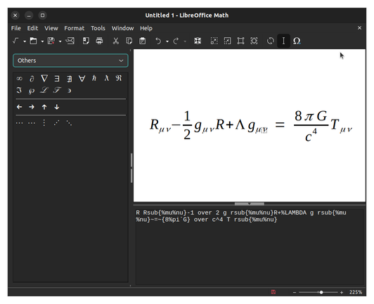Viewport: 374px width, 304px height.
Task: Open Special Characters with Omega icon
Action: click(297, 41)
